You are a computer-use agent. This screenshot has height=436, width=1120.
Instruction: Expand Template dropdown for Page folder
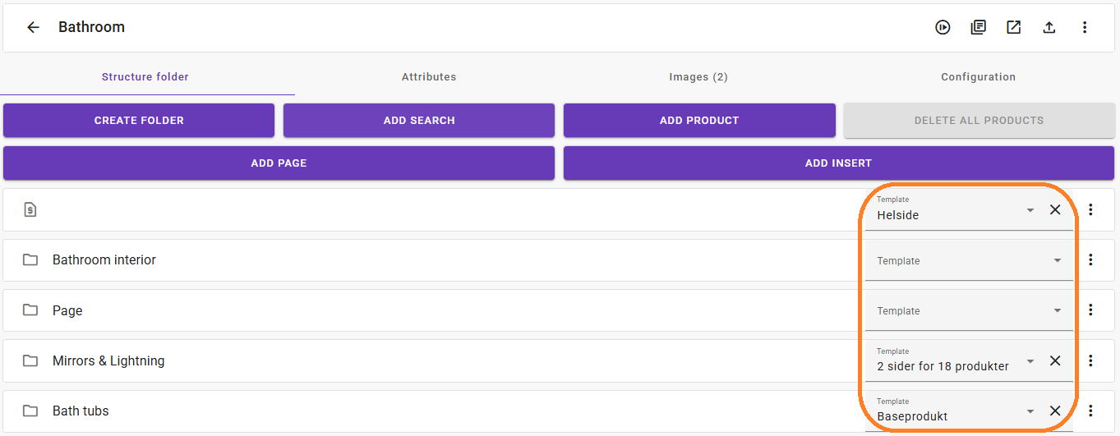[x=1057, y=311]
